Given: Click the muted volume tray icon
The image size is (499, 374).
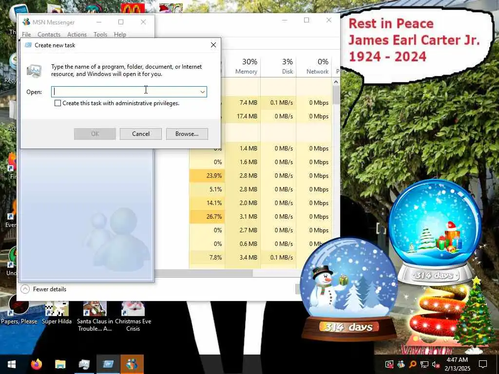Looking at the screenshot, I should click(436, 364).
